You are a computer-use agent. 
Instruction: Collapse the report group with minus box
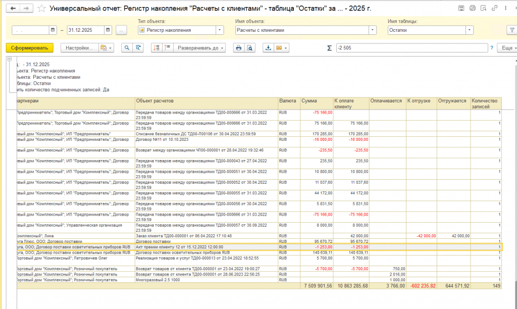click(x=10, y=59)
